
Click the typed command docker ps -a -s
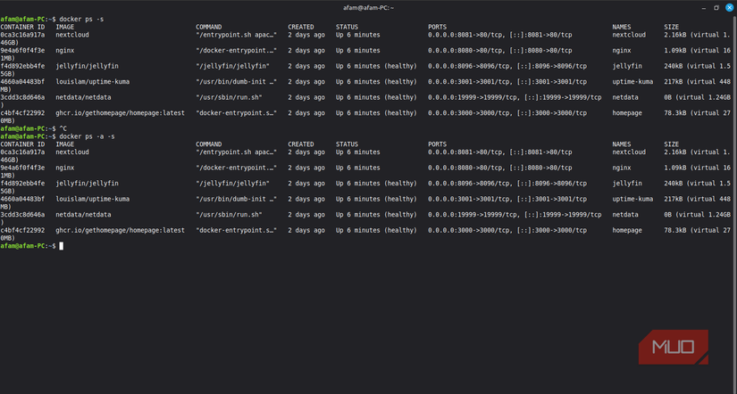(87, 136)
